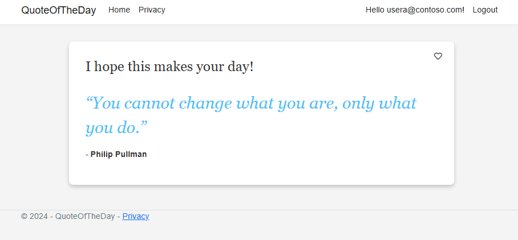Viewport: 518px width, 240px height.
Task: Select the author name Philip Pullman
Action: click(119, 154)
